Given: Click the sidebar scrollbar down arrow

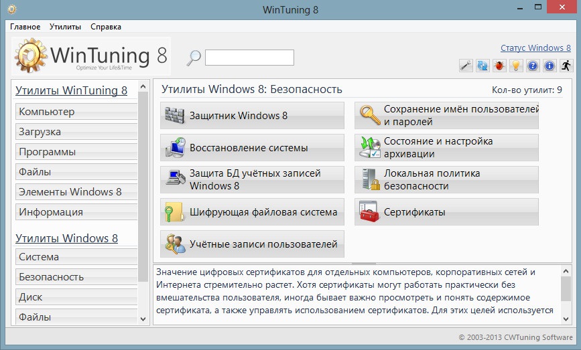Looking at the screenshot, I should pos(143,319).
